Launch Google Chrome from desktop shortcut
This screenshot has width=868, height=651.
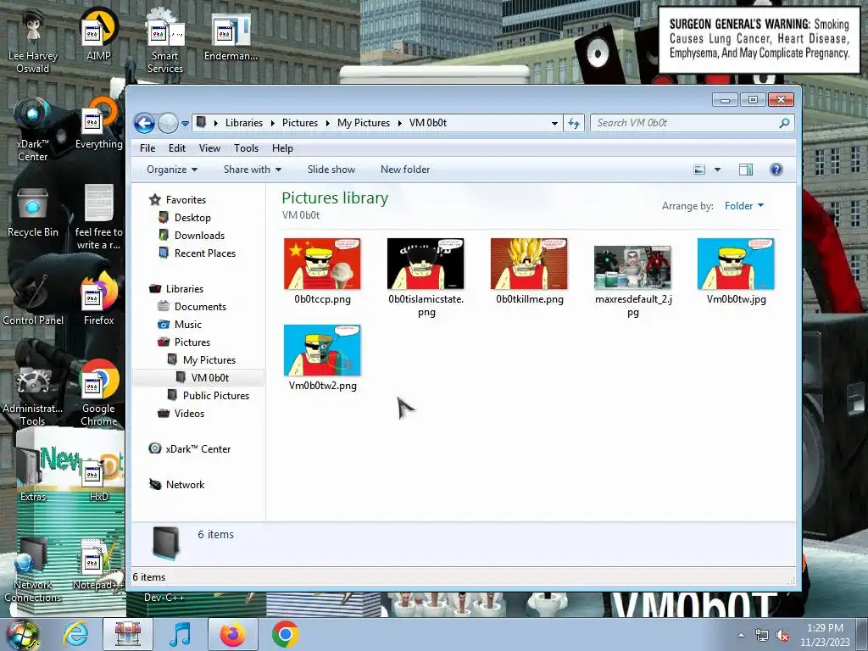click(98, 393)
